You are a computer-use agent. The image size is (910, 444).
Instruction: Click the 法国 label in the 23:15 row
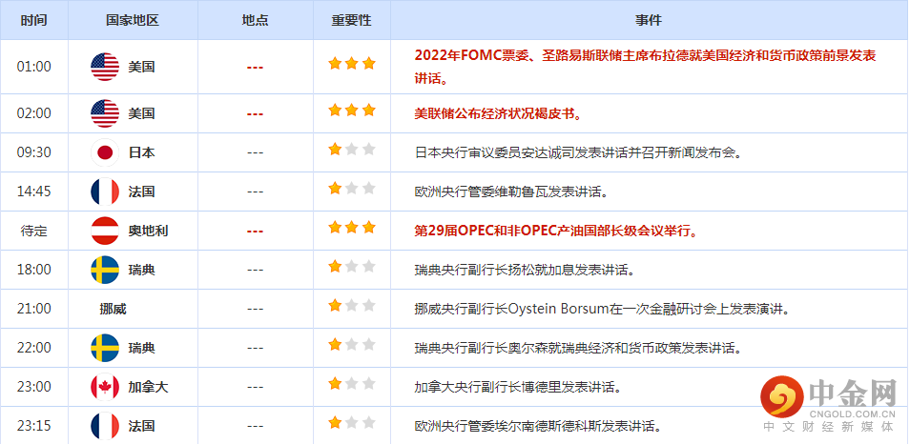coord(141,426)
